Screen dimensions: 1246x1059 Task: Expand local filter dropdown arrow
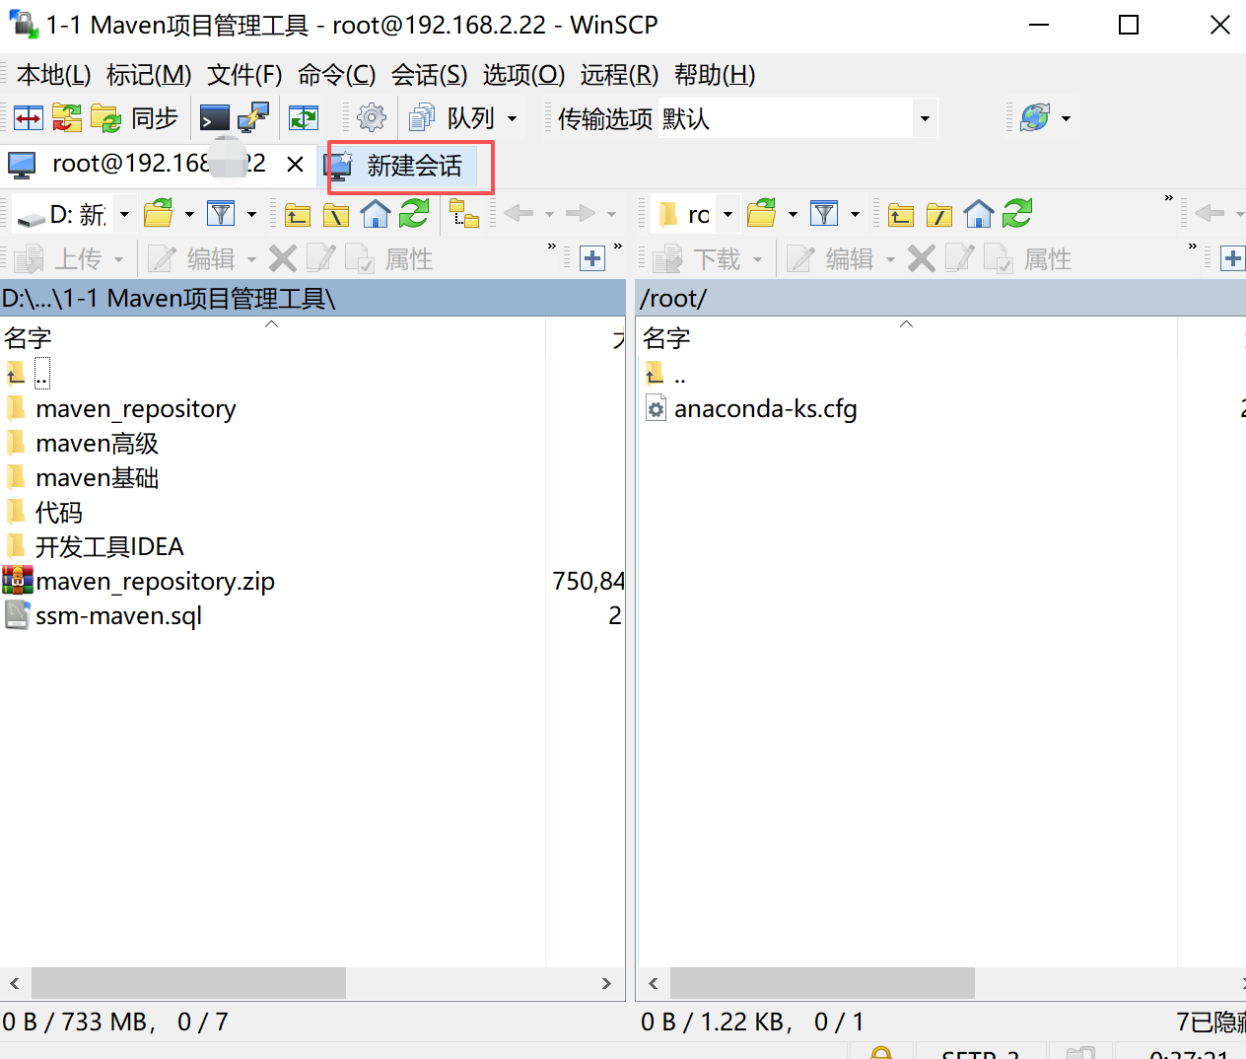click(x=251, y=213)
